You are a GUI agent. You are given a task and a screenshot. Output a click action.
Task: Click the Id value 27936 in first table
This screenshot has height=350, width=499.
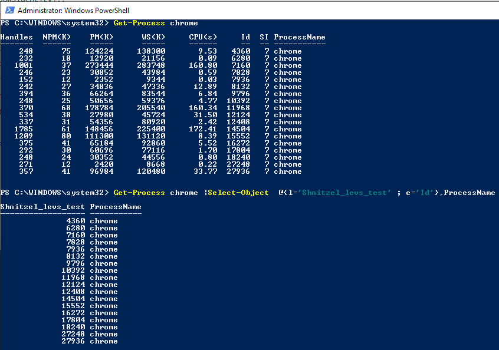(x=238, y=171)
